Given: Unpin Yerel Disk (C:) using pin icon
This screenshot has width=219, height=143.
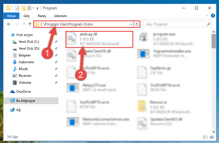Looking at the screenshot, I should tap(56, 42).
